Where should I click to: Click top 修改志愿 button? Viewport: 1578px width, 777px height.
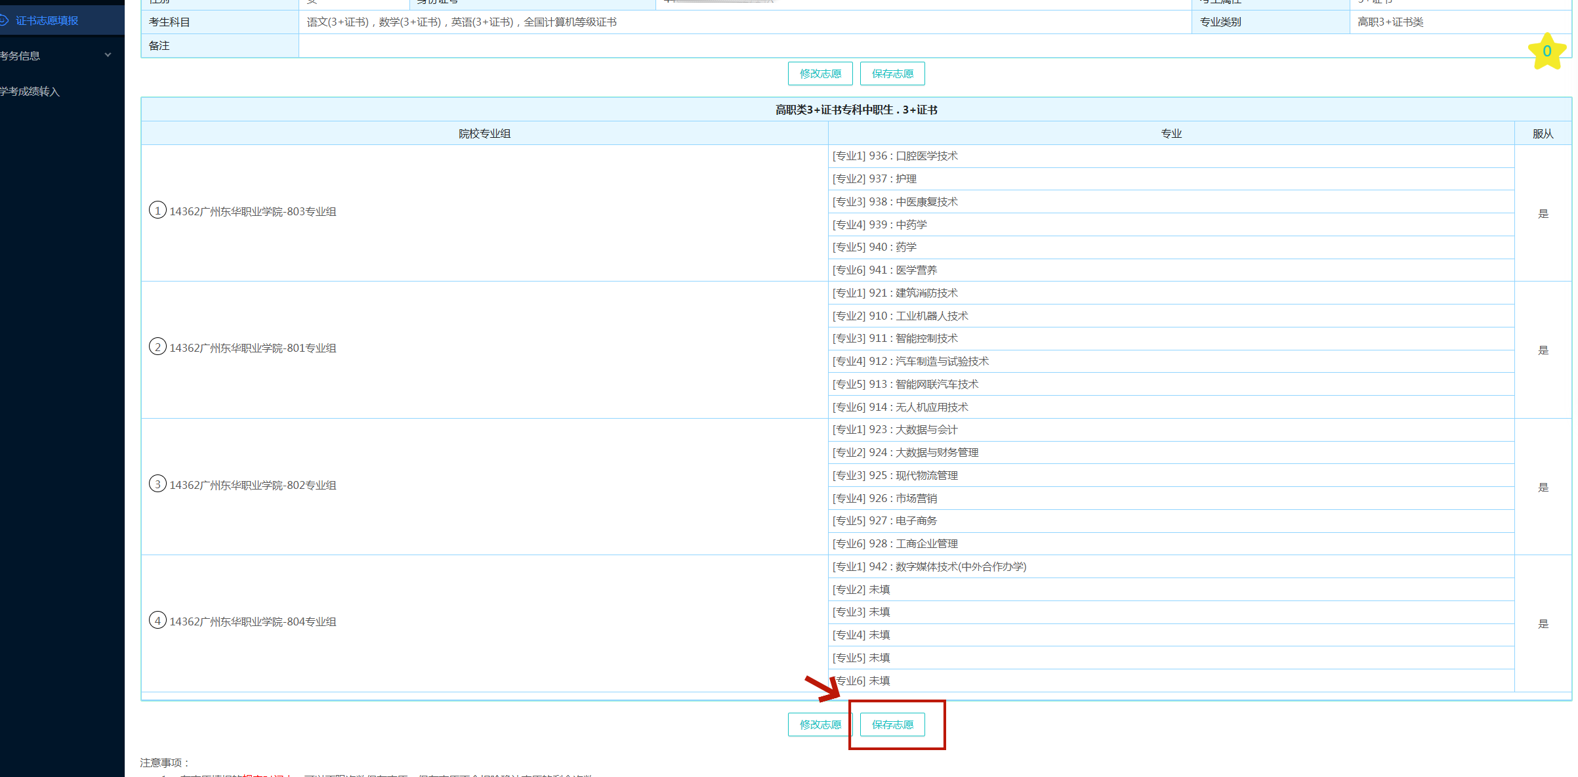pyautogui.click(x=820, y=73)
